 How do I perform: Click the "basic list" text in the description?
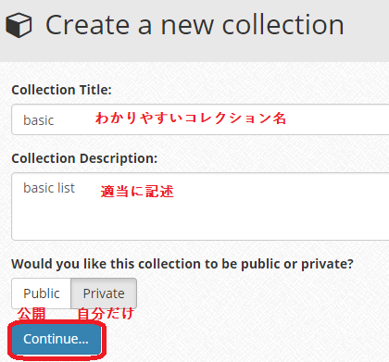click(49, 188)
